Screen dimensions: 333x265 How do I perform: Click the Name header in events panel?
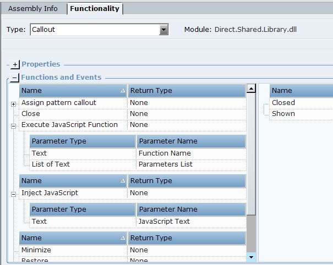[301, 91]
